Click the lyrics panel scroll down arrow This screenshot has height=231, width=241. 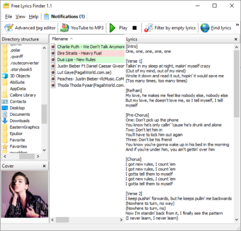pyautogui.click(x=236, y=219)
